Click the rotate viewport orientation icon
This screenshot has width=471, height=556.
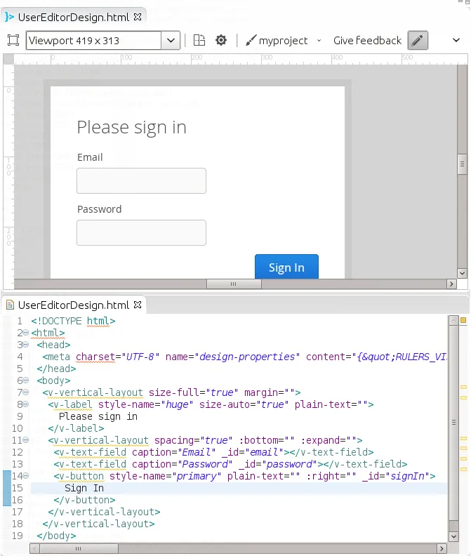point(199,41)
